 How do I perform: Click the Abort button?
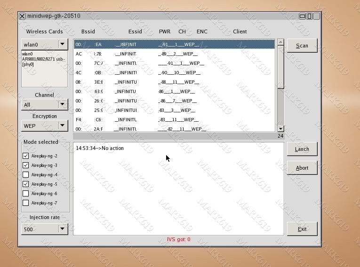(x=302, y=168)
